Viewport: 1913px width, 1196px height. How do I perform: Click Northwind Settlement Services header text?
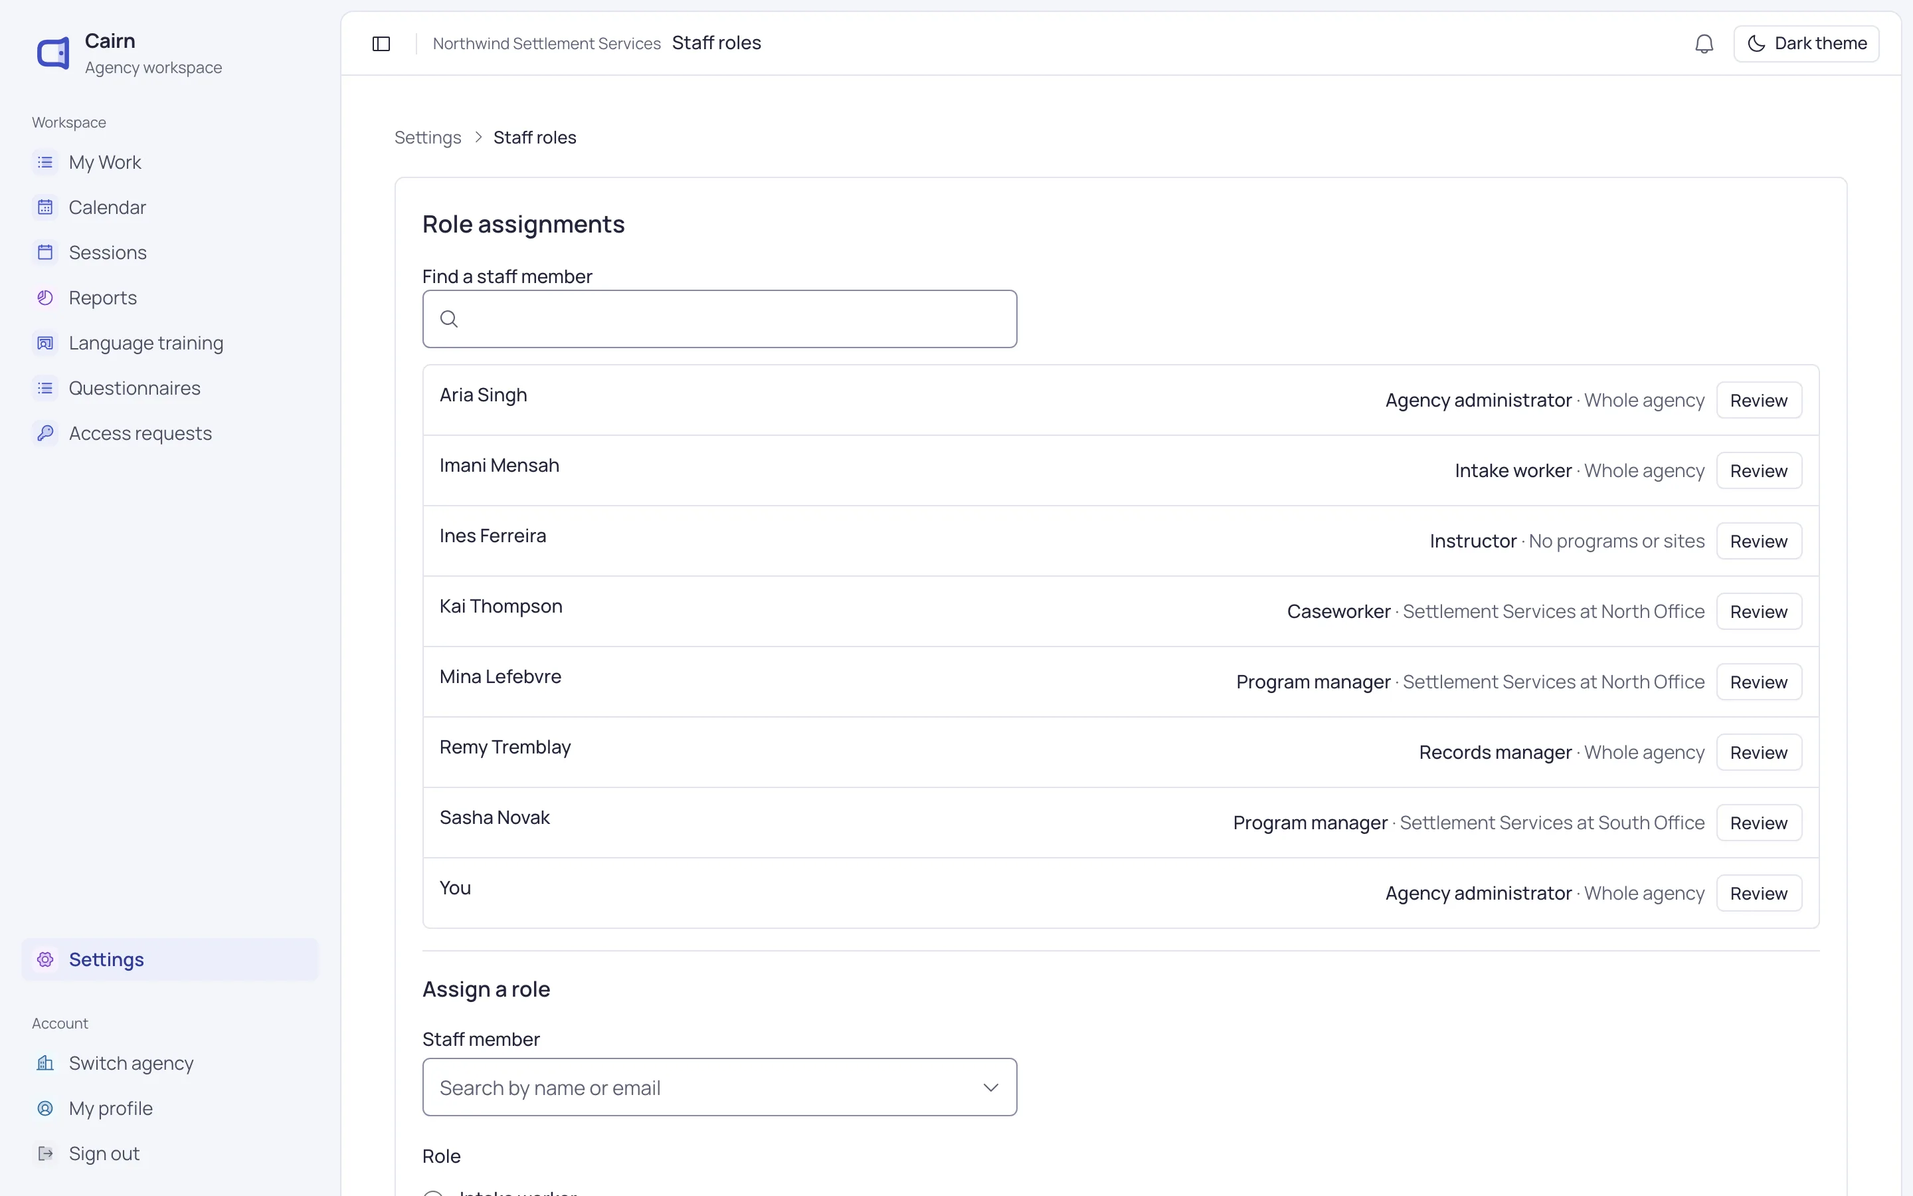click(546, 43)
